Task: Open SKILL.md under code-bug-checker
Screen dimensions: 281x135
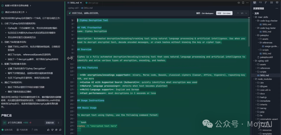Action: 265,24
